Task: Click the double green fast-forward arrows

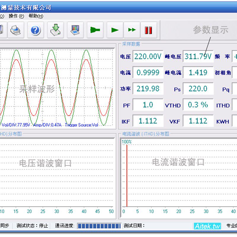Action: pyautogui.click(x=132, y=30)
